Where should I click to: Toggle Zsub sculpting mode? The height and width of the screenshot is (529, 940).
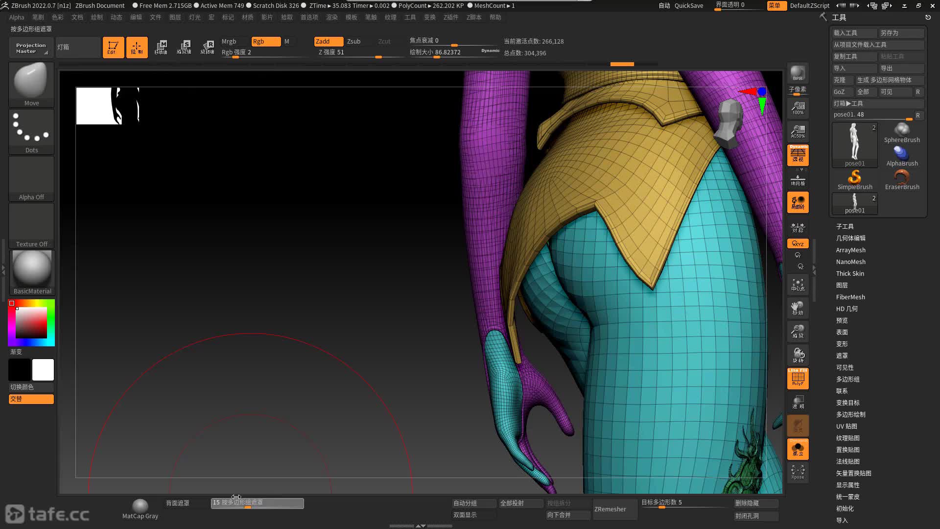(353, 42)
